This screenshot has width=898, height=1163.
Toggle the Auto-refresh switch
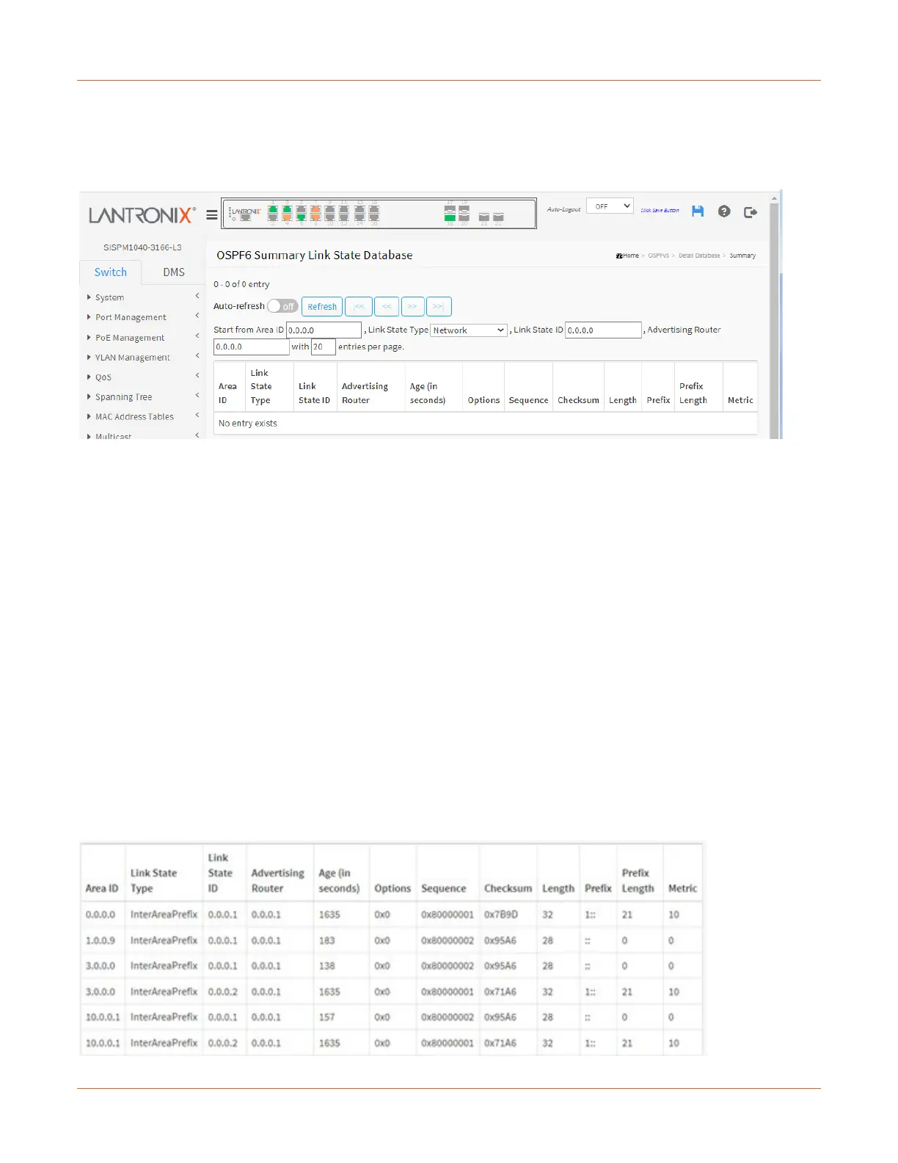pyautogui.click(x=282, y=306)
